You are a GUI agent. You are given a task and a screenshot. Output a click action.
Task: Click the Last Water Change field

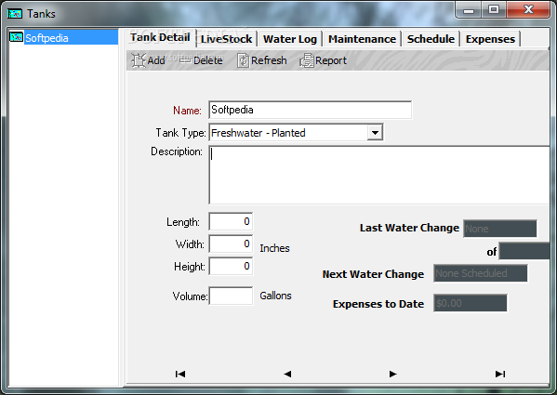[499, 229]
